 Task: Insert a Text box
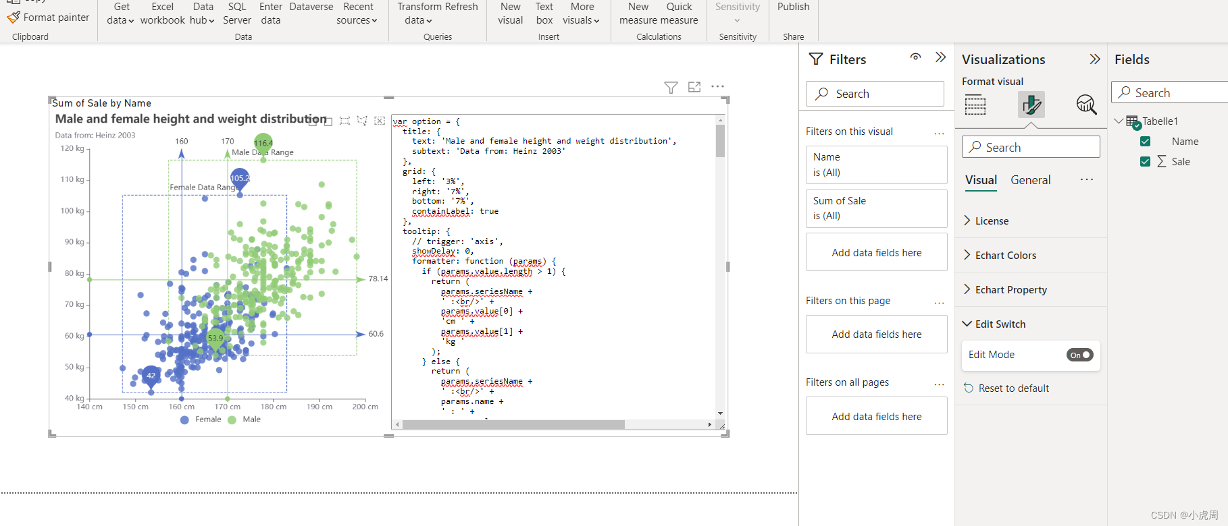[544, 13]
